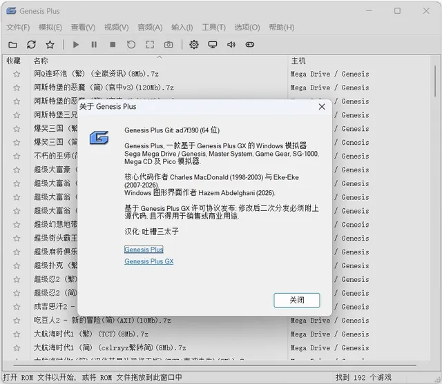Open the 工具(T) menu
This screenshot has height=384, width=442.
pos(213,28)
